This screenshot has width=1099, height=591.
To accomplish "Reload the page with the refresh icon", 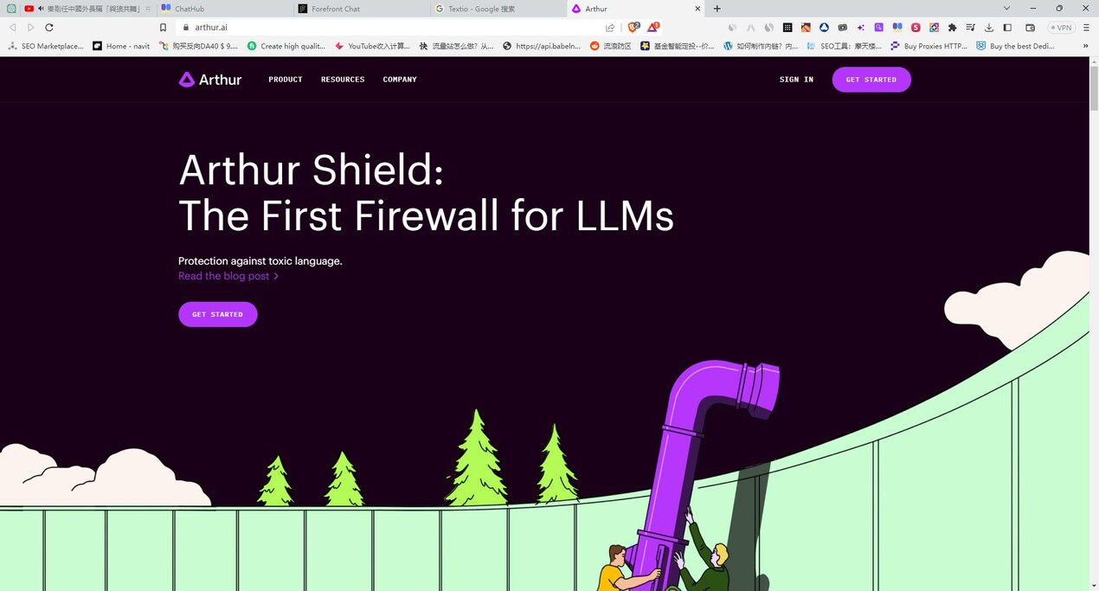I will (x=49, y=28).
